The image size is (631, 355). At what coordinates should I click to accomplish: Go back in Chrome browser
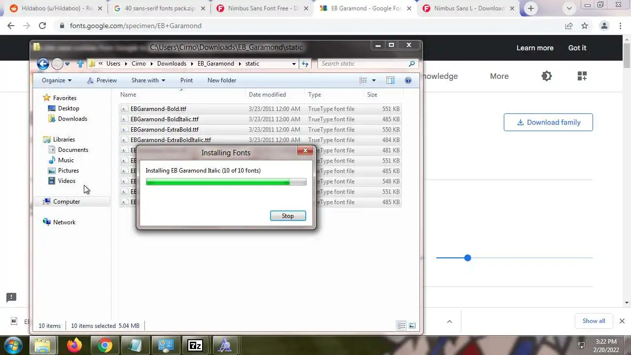tap(11, 26)
